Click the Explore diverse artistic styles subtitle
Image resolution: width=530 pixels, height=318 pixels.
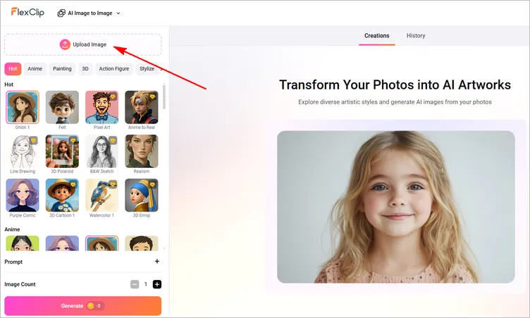tap(395, 102)
